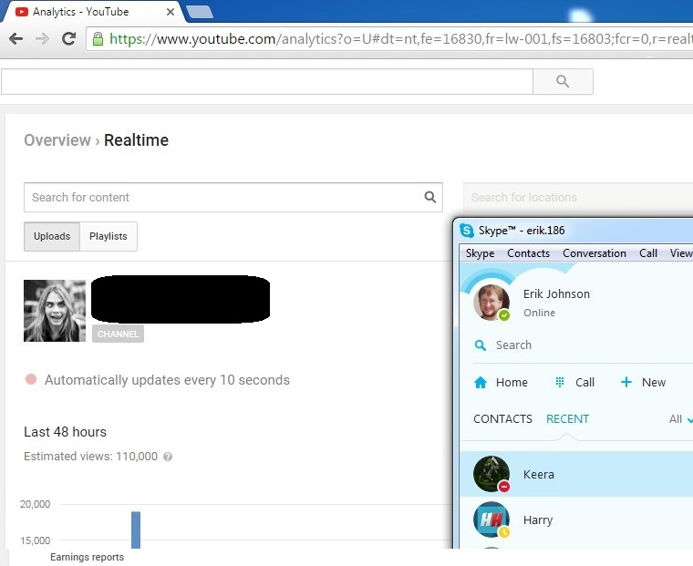Click the Search for content field
The height and width of the screenshot is (566, 693).
pyautogui.click(x=233, y=197)
